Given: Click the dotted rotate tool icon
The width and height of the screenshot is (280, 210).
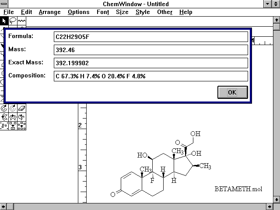Looking at the screenshot, I should (x=13, y=108).
